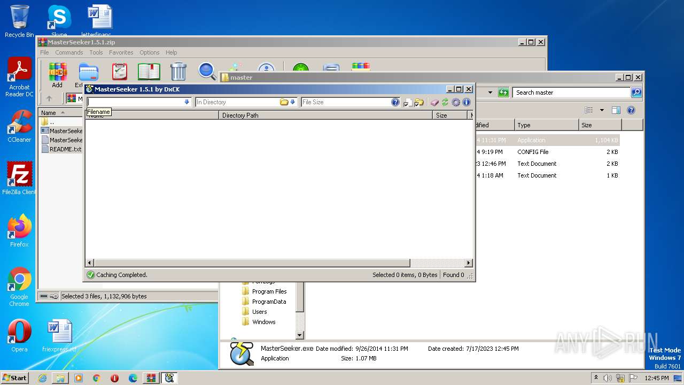
Task: Sort Explorer files by Size column
Action: click(600, 125)
